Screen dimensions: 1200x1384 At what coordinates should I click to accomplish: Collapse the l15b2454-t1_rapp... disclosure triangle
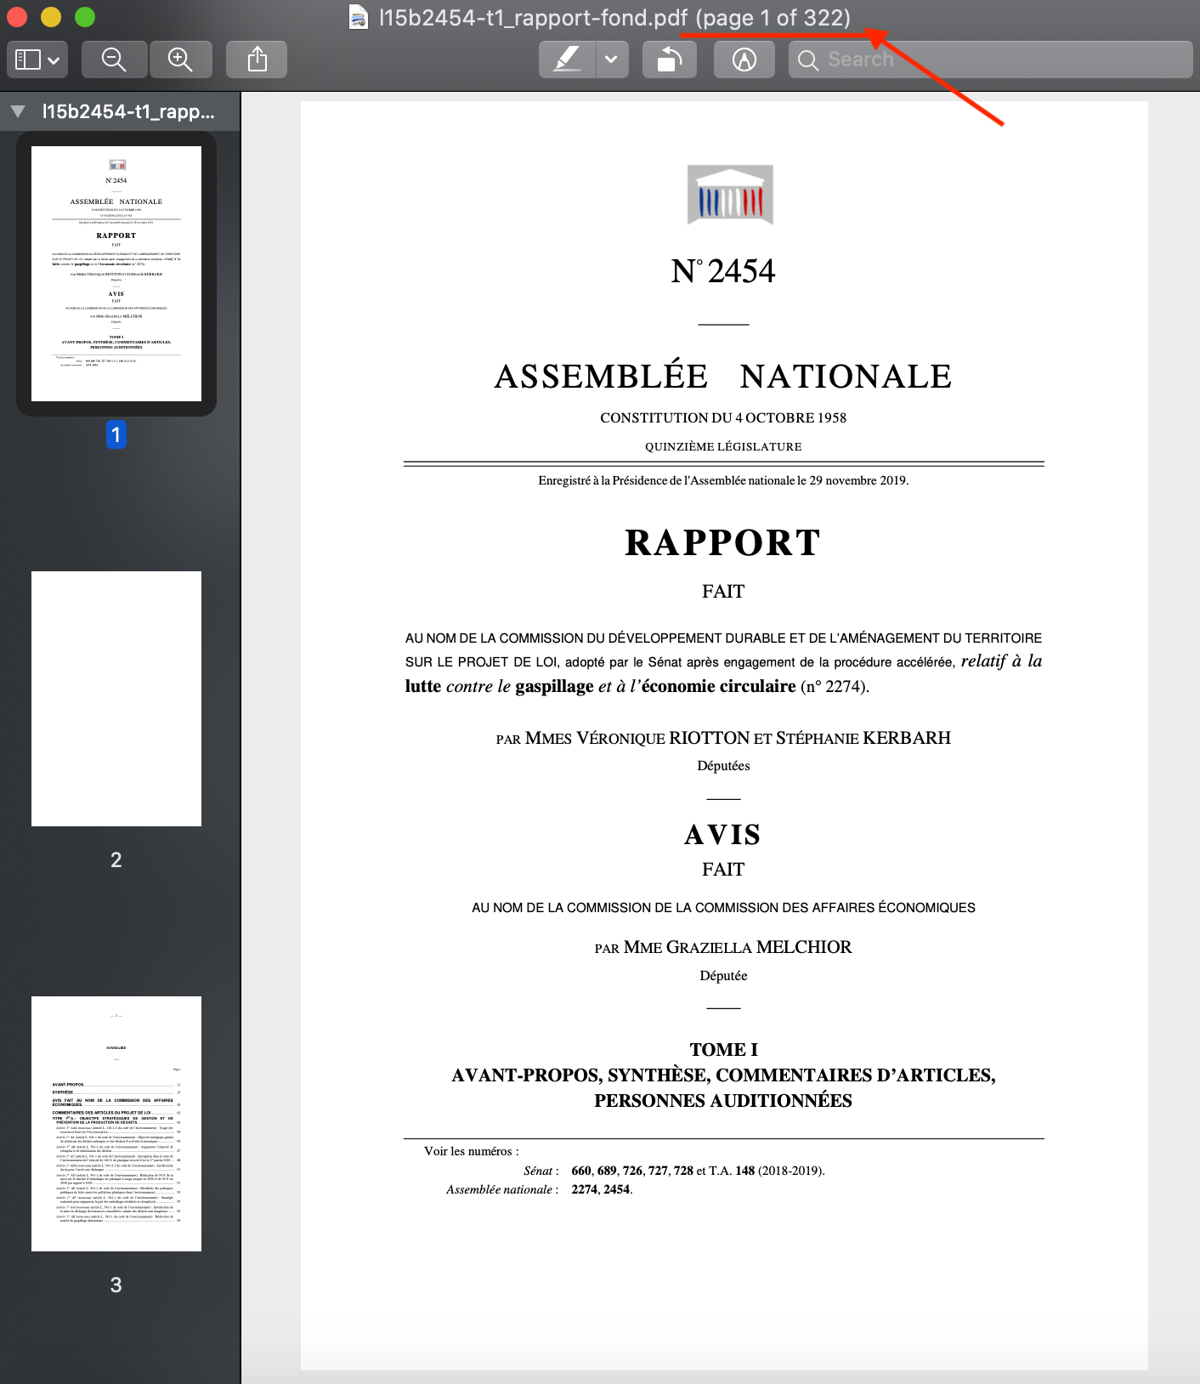pos(18,111)
